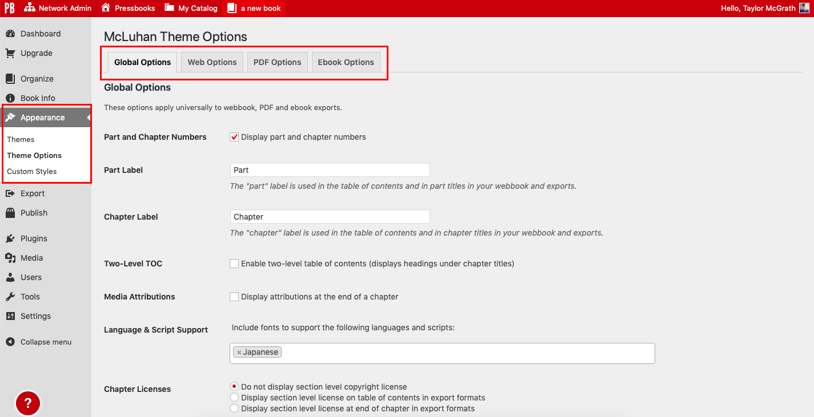Click the Users person icon
Viewport: 814px width, 417px height.
tap(10, 277)
